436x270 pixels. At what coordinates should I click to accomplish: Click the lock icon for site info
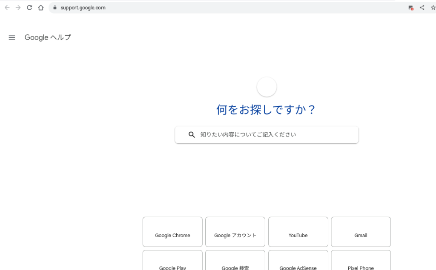click(54, 8)
